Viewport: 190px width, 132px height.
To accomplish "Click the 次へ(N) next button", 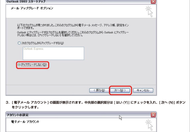I will point(120,90).
